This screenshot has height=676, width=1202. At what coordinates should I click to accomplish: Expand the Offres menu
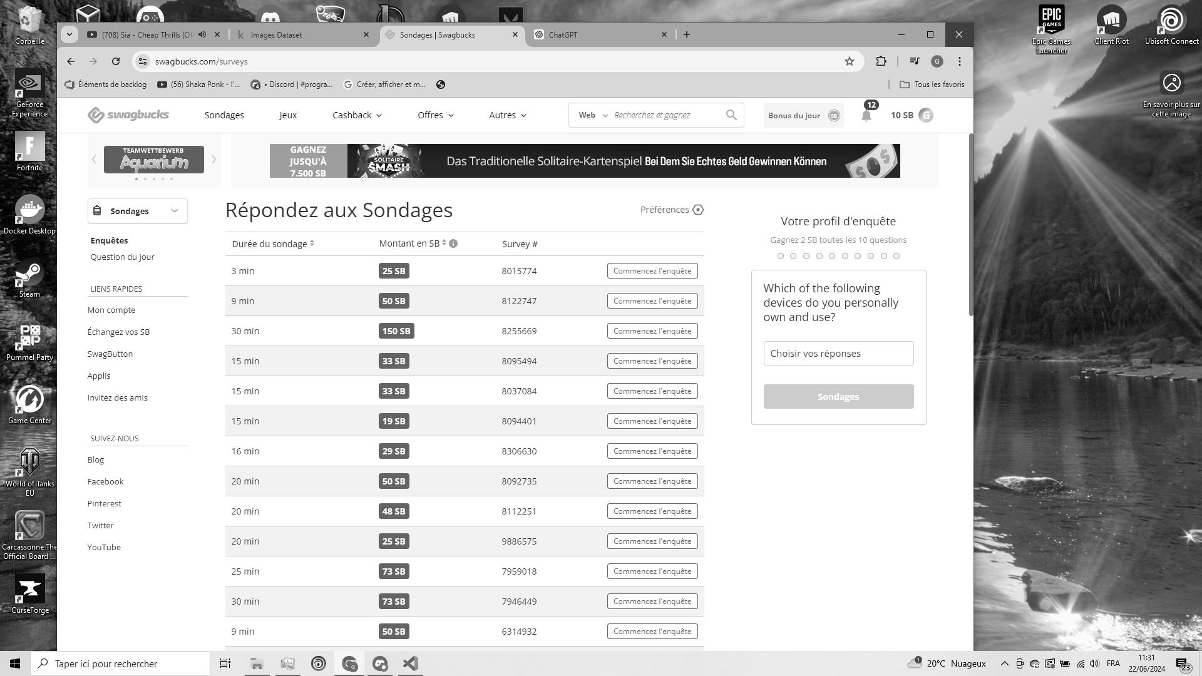pyautogui.click(x=436, y=115)
